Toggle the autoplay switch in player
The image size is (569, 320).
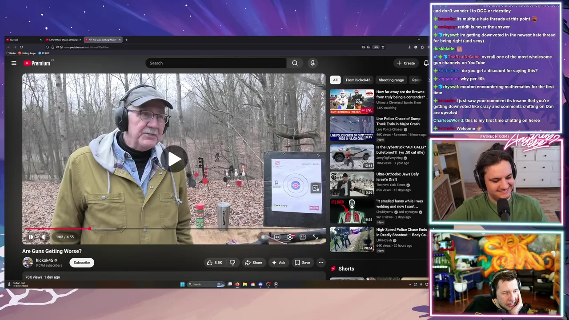(264, 237)
